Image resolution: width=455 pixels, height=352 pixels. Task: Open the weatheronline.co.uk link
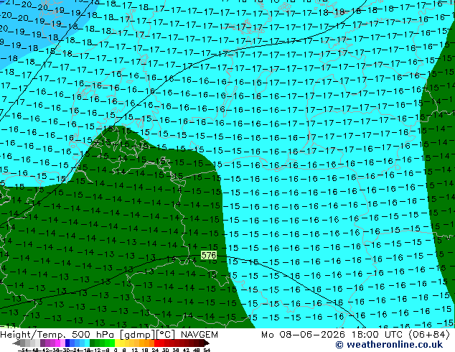[x=395, y=344]
